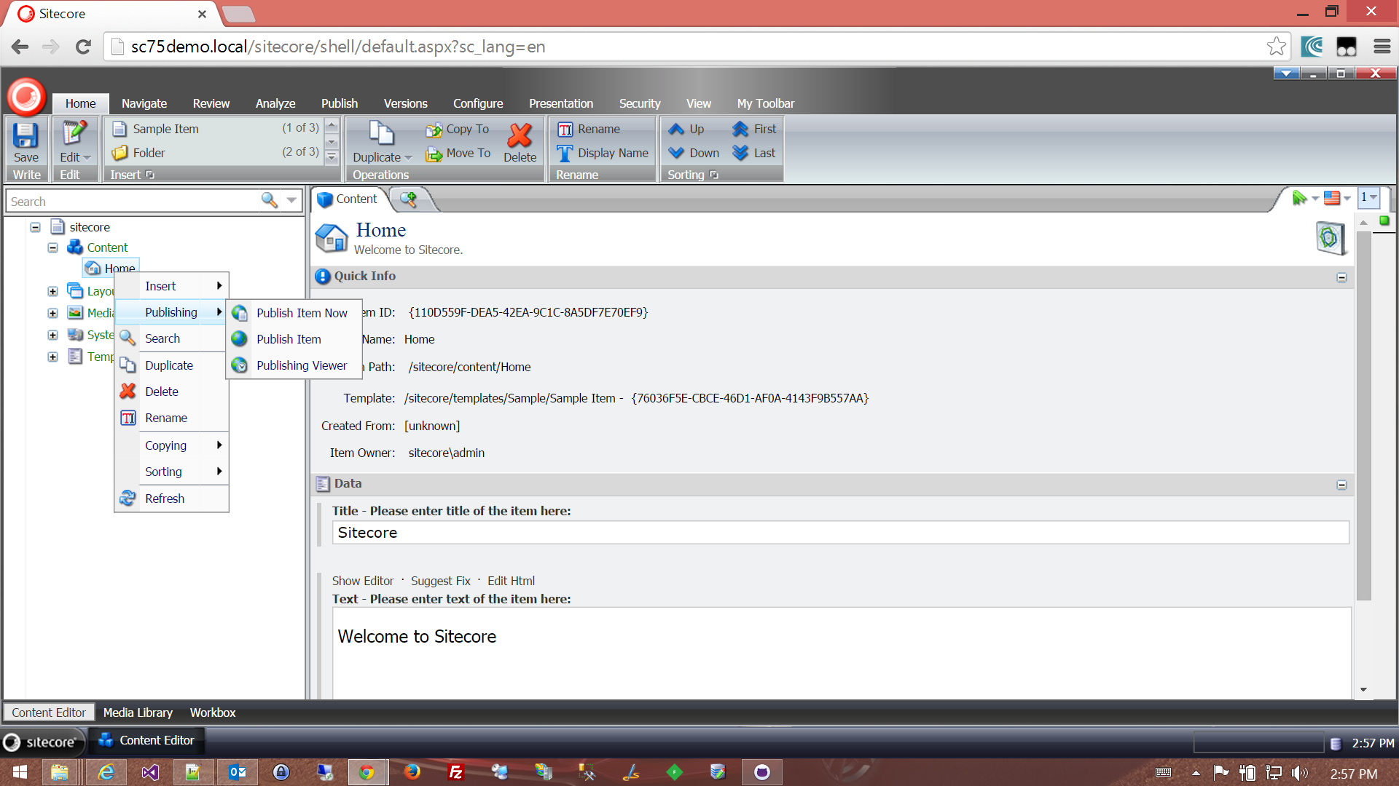Switch to the Navigate ribbon tab
The image size is (1399, 786).
(x=144, y=103)
